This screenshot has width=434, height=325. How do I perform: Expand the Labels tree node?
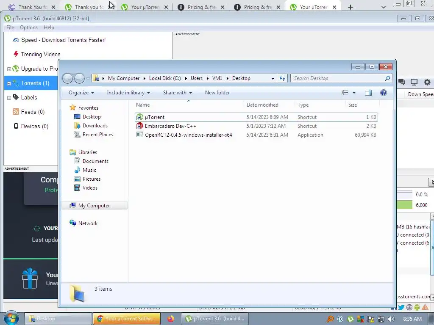pyautogui.click(x=9, y=98)
